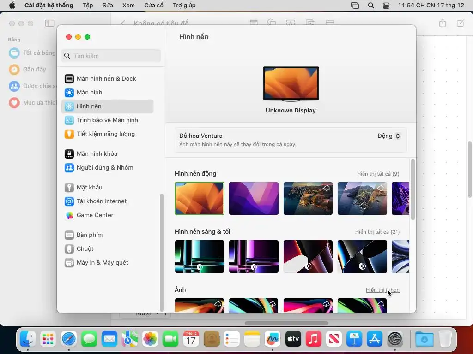This screenshot has height=354, width=473.
Task: Open Messages from the Dock
Action: pos(89,339)
